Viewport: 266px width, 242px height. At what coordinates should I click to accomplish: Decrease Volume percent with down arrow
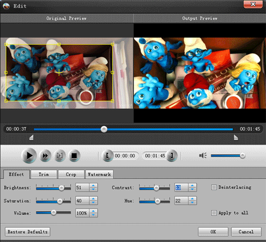coord(93,215)
